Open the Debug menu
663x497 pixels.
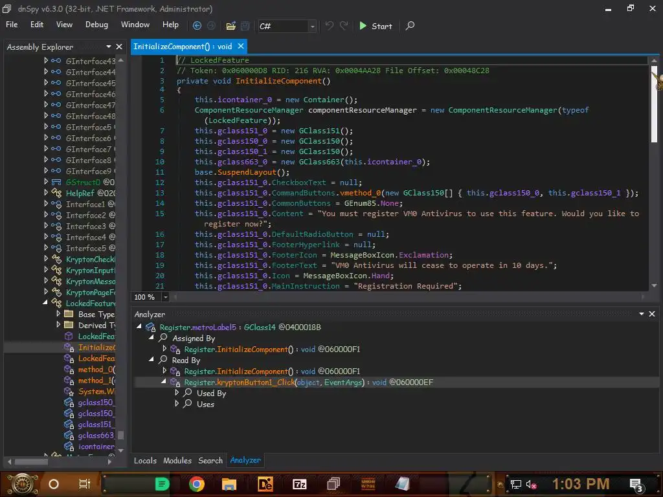tap(96, 25)
